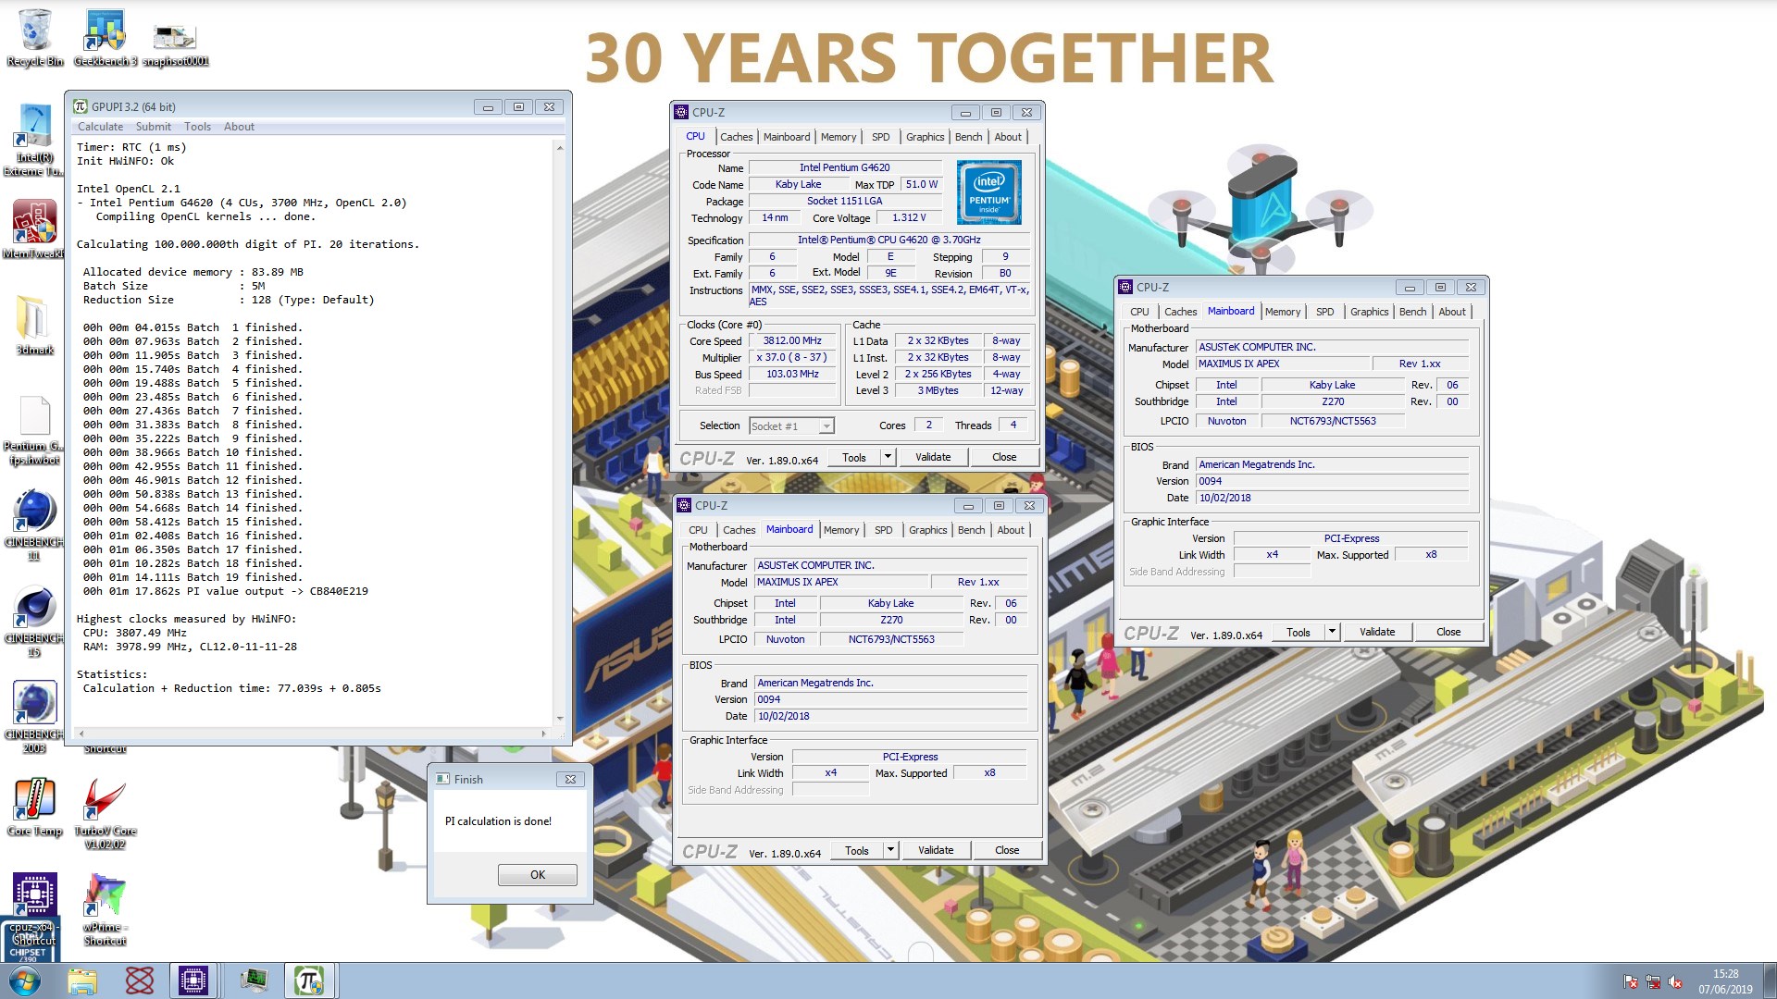The width and height of the screenshot is (1777, 999).
Task: Click the Tools button in the right CPU-Z window
Action: point(1299,632)
